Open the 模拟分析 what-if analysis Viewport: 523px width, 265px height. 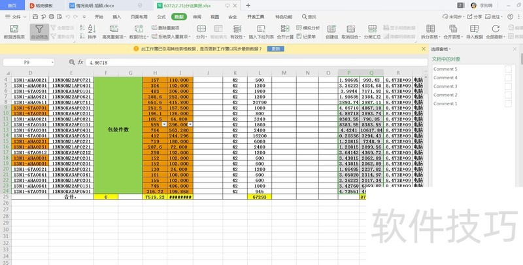pyautogui.click(x=308, y=27)
